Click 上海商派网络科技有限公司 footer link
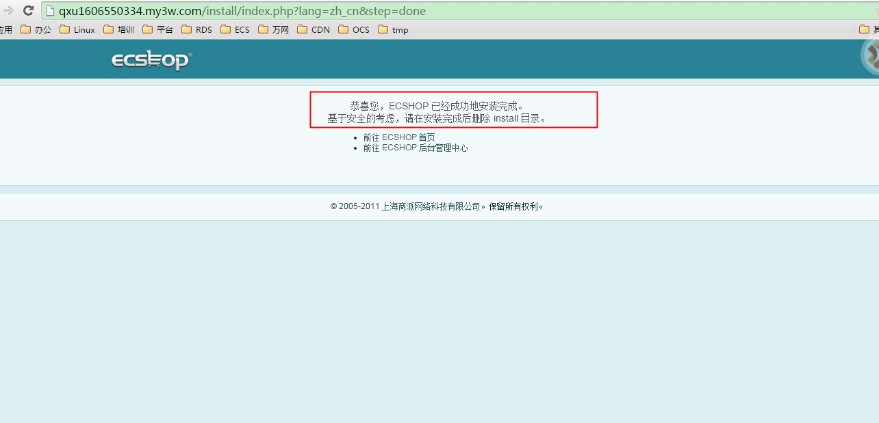The width and height of the screenshot is (879, 423). pyautogui.click(x=431, y=206)
